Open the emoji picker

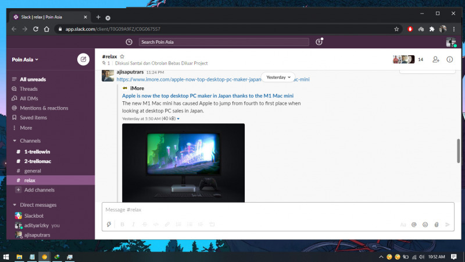425,225
